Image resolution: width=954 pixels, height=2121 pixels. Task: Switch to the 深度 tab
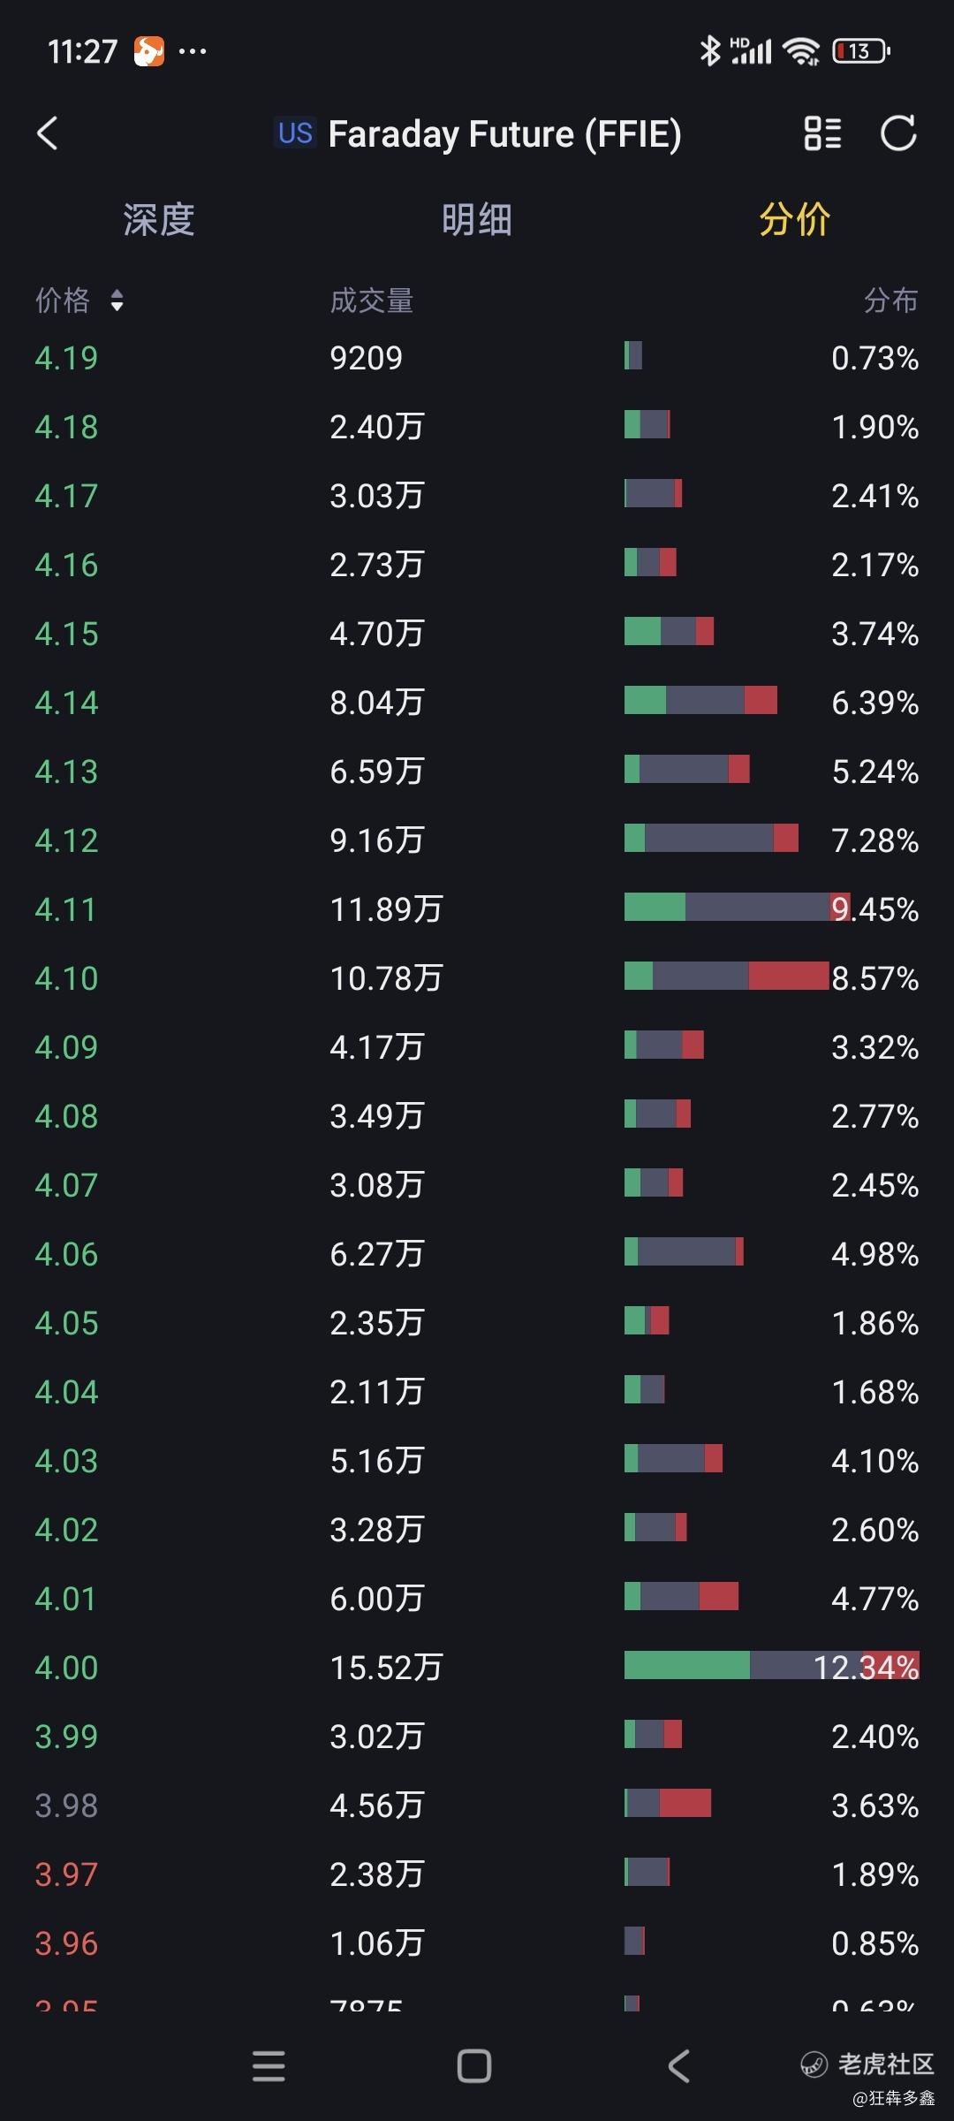[x=159, y=219]
